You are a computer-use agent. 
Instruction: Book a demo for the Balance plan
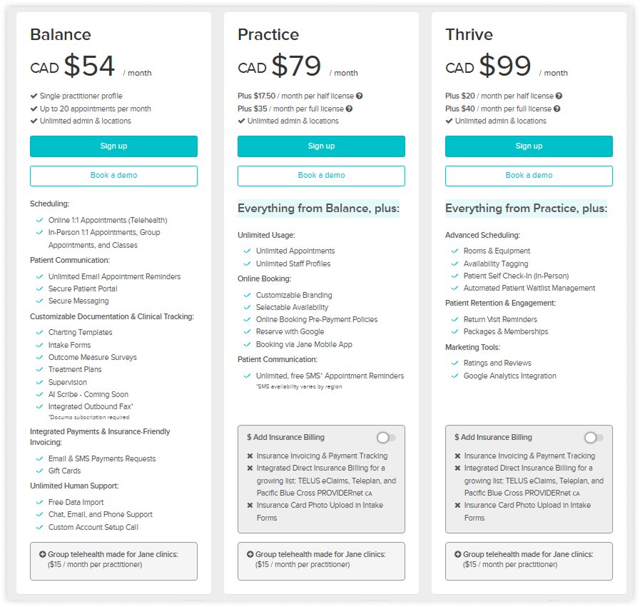point(113,176)
